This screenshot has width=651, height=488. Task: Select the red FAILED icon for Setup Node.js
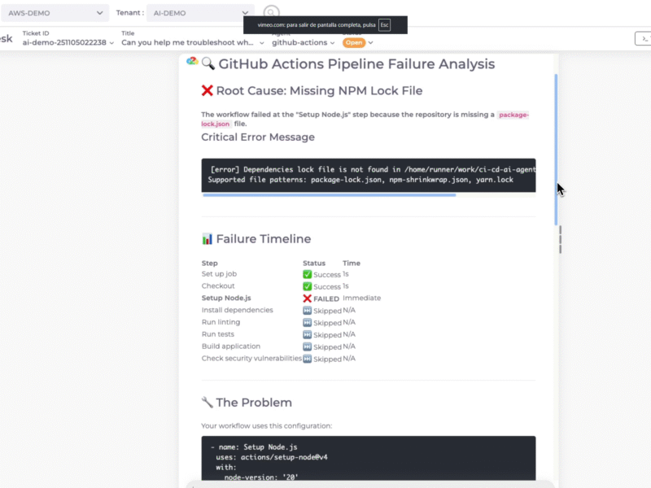coord(309,298)
